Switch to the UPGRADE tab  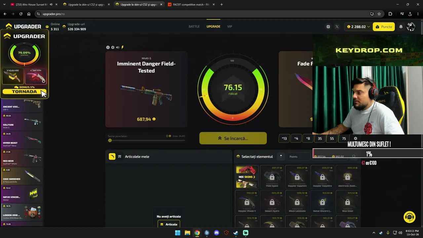[213, 26]
